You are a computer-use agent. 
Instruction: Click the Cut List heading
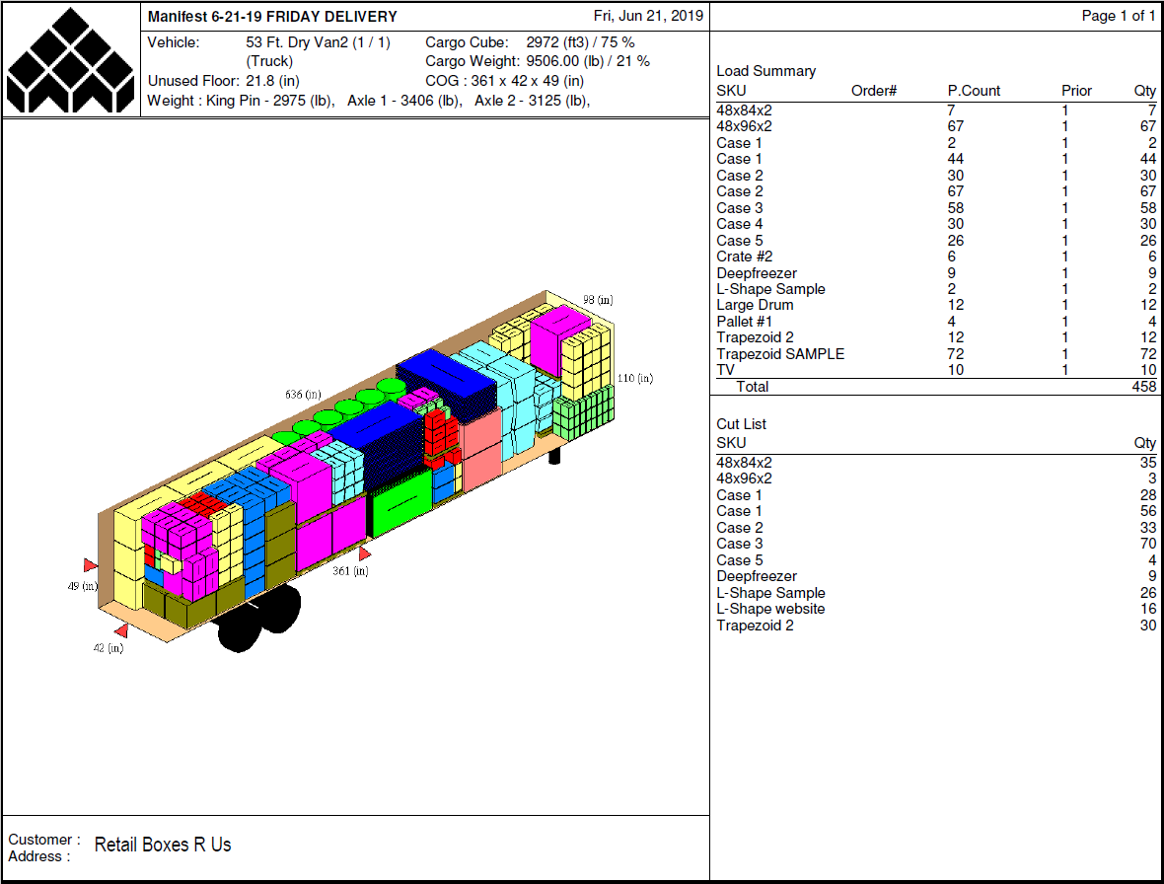741,424
